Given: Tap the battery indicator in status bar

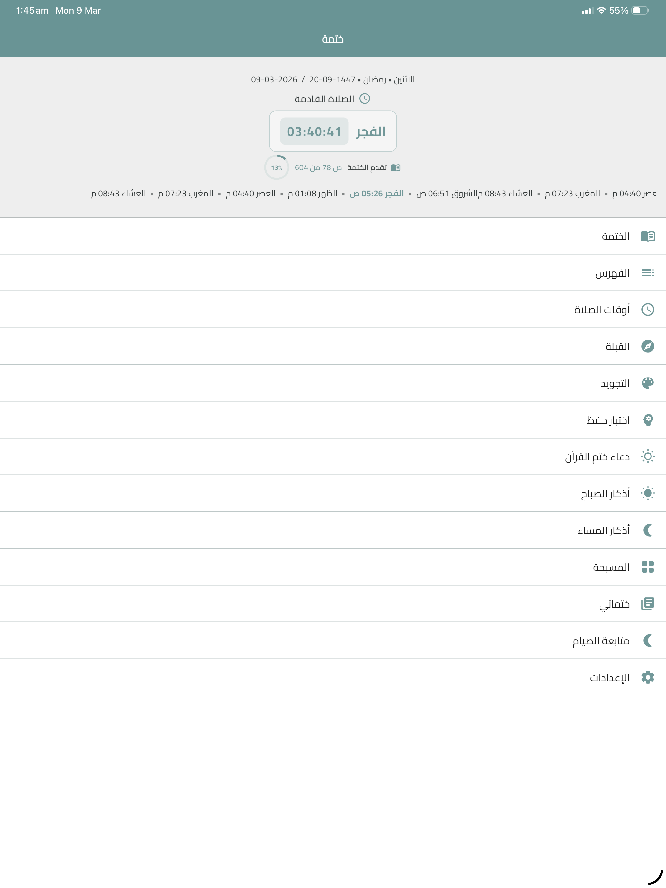Looking at the screenshot, I should [x=640, y=10].
